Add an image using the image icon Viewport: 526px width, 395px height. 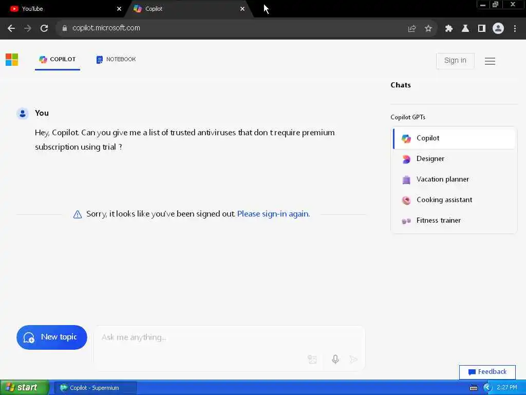coord(312,360)
